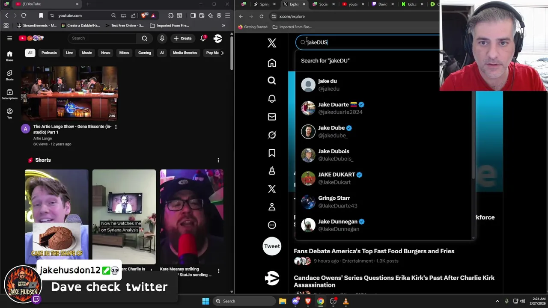Go back in x.com browser window
Screen dimensions: 548x308
coord(241,16)
